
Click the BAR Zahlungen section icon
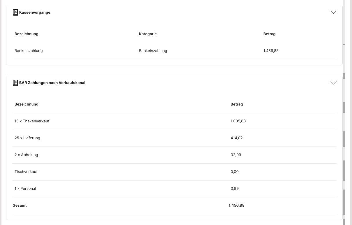point(15,83)
